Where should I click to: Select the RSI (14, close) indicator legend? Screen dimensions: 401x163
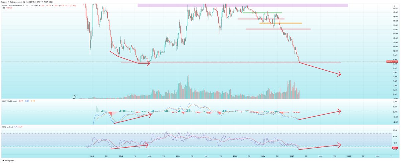tap(7, 127)
